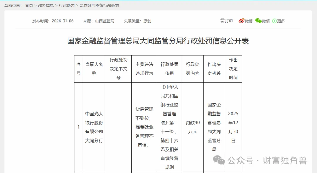Click the 打印 print label
Viewport: 317px width, 173px height.
pyautogui.click(x=229, y=21)
